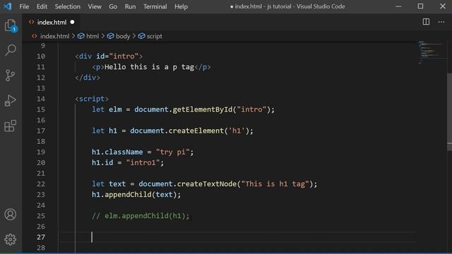Image resolution: width=452 pixels, height=254 pixels.
Task: Open the Accounts menu
Action: (x=10, y=214)
